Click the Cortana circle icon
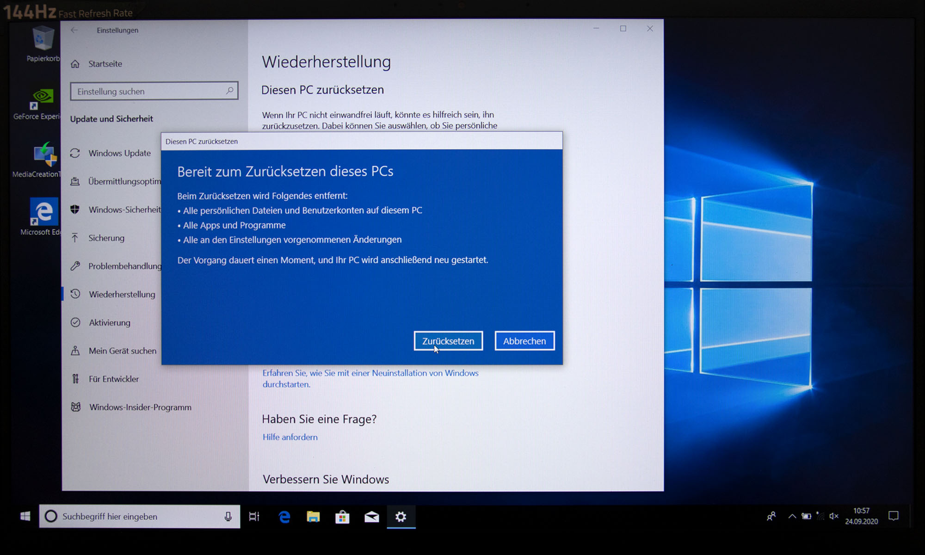The height and width of the screenshot is (555, 925). [51, 516]
